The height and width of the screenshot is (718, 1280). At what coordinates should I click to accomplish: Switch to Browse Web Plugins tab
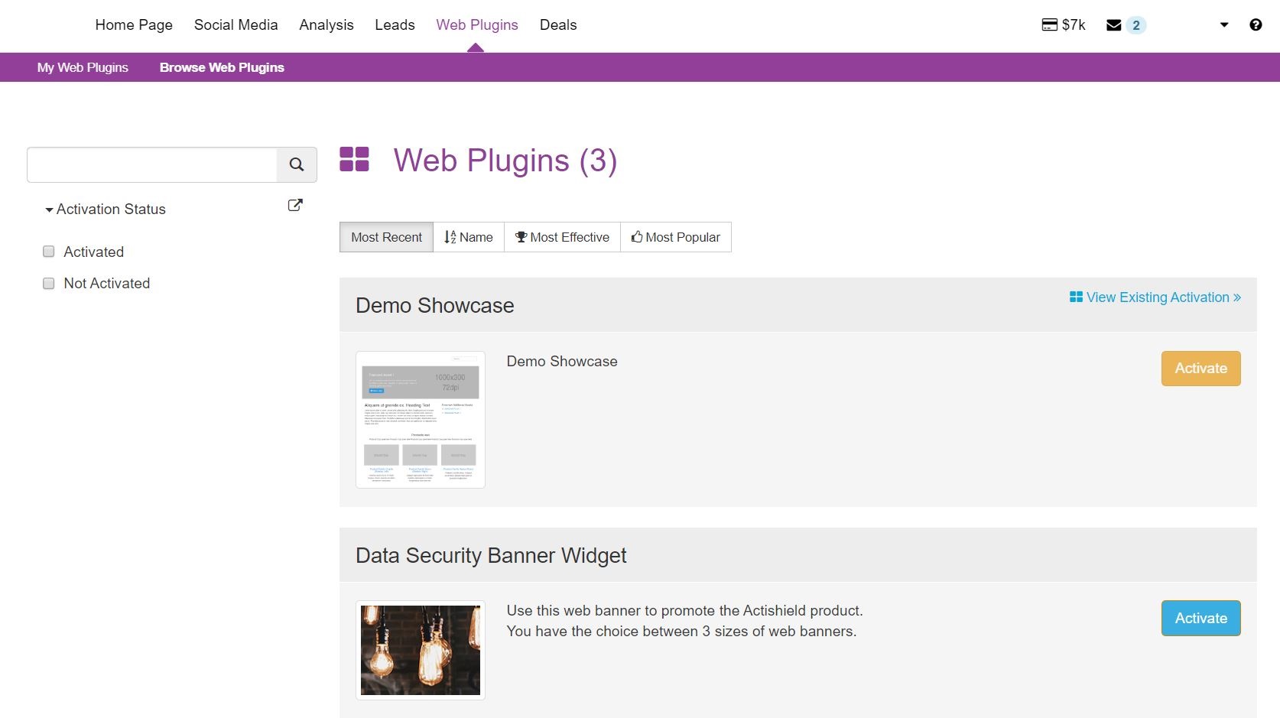point(222,67)
